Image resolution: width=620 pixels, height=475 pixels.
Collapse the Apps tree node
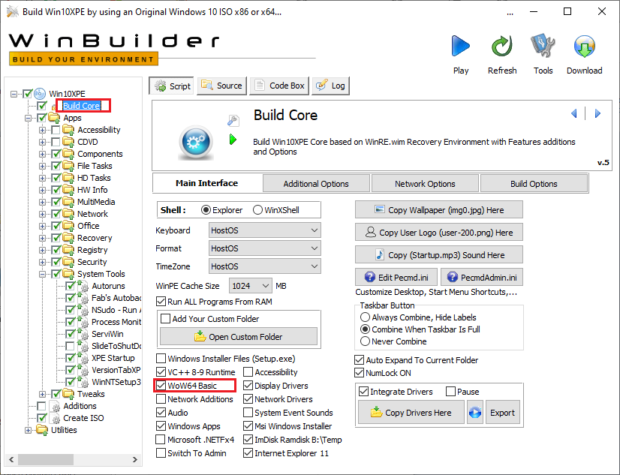pos(28,118)
